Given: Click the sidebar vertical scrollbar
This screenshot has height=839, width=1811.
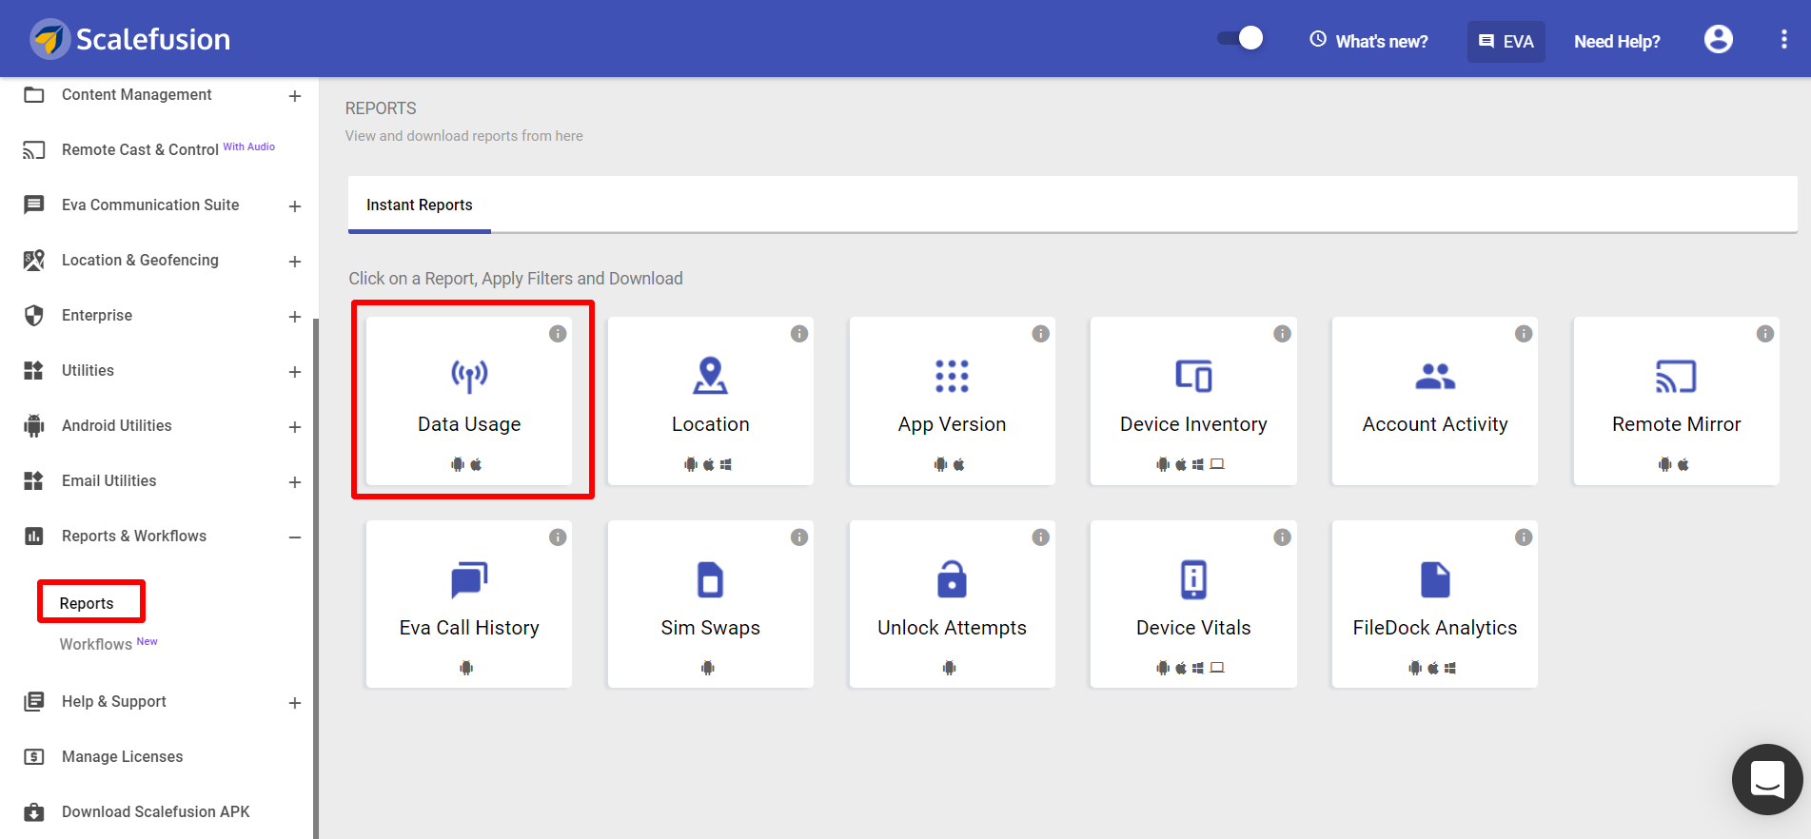Looking at the screenshot, I should point(316,578).
